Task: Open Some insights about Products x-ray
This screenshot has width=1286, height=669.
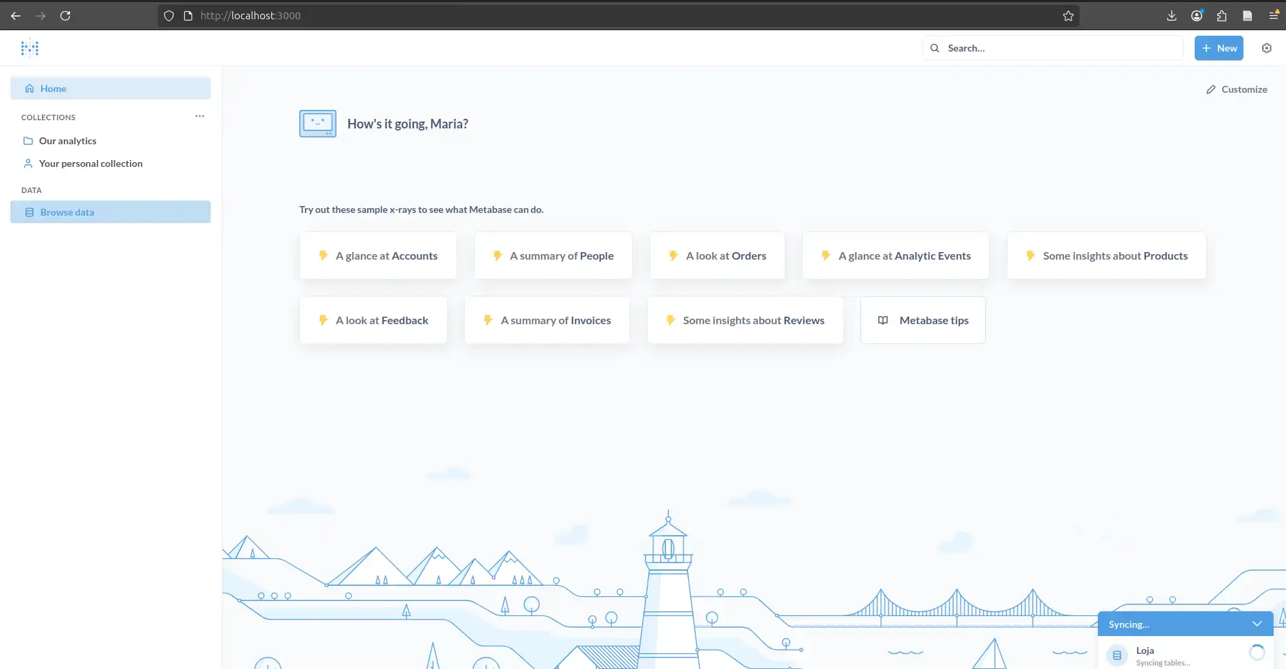Action: coord(1107,256)
